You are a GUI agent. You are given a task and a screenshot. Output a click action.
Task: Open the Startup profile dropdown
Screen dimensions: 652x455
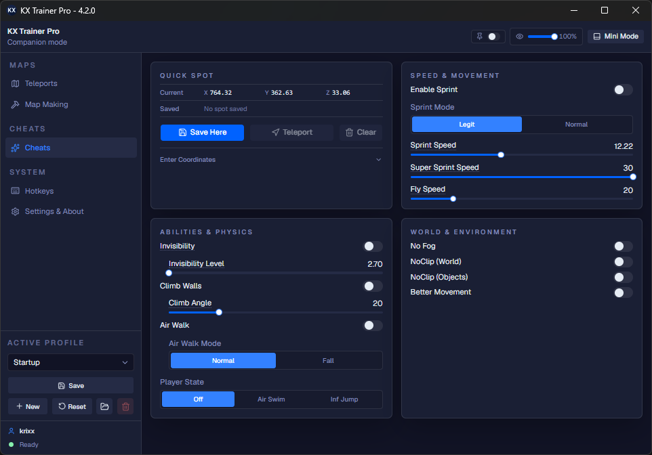click(x=70, y=362)
